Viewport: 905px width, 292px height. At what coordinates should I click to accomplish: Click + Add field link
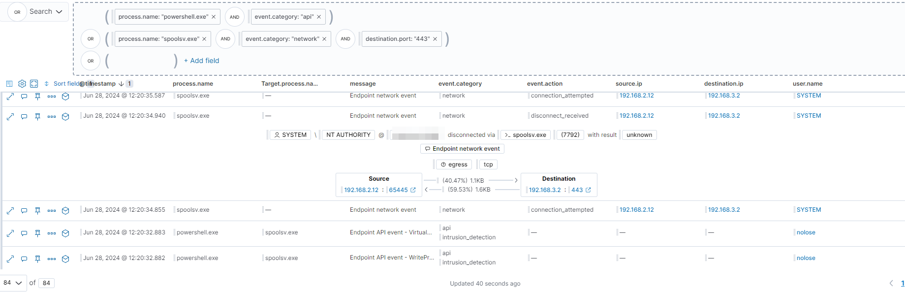pos(201,61)
